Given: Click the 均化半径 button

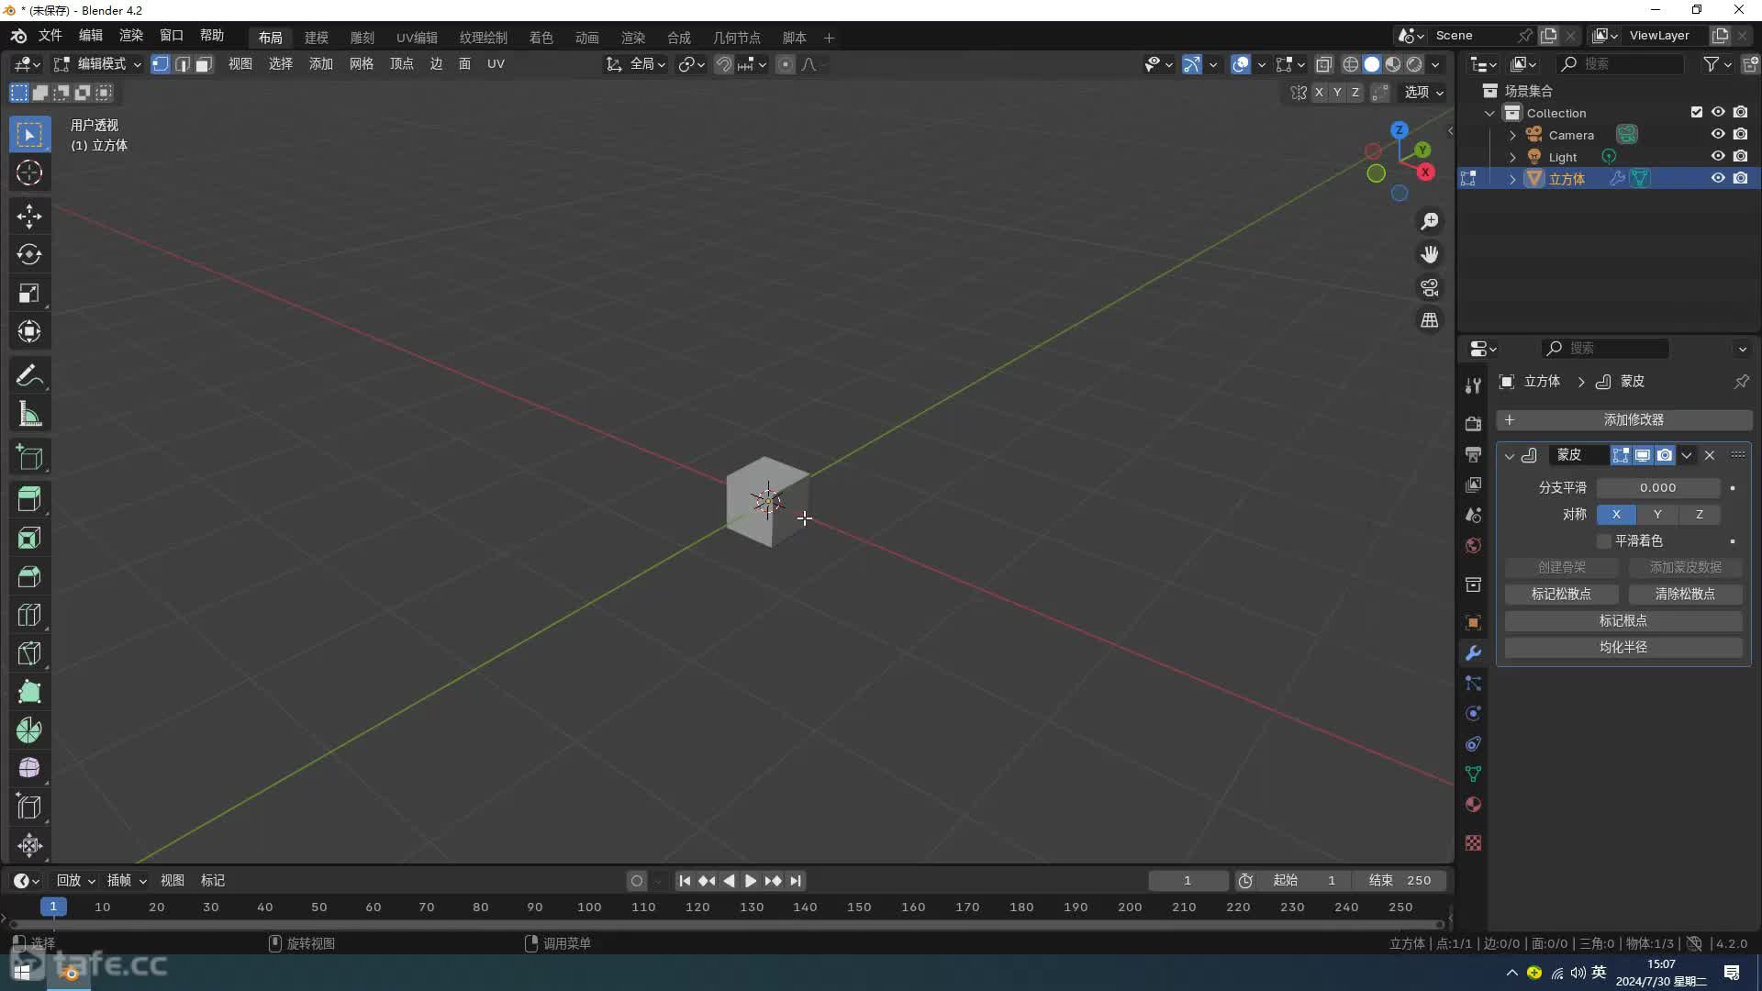Looking at the screenshot, I should click(1623, 648).
